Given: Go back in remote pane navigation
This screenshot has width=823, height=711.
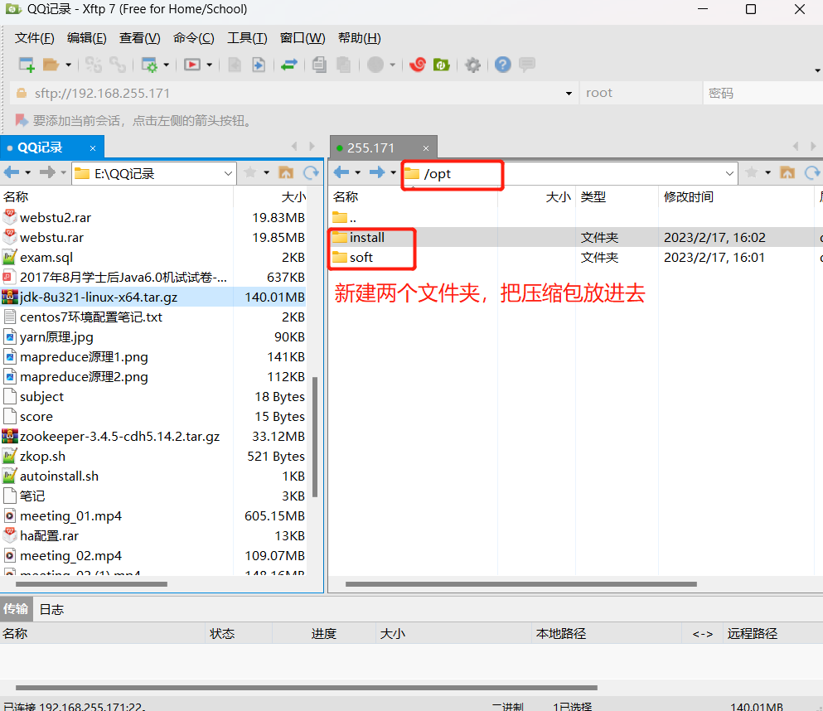Looking at the screenshot, I should tap(341, 172).
